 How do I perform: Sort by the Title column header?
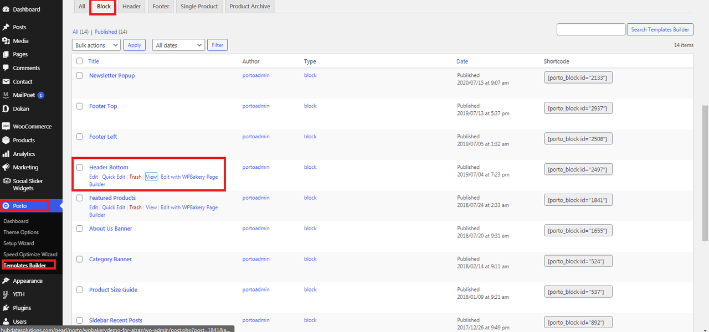[94, 61]
